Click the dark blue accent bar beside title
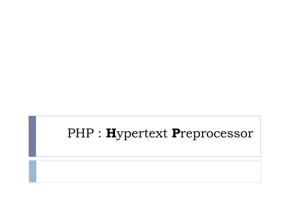The height and width of the screenshot is (218, 290). (32, 136)
